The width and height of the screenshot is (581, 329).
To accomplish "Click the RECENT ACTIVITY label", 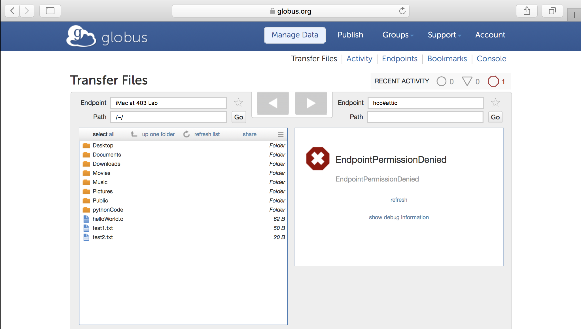I will click(x=402, y=81).
